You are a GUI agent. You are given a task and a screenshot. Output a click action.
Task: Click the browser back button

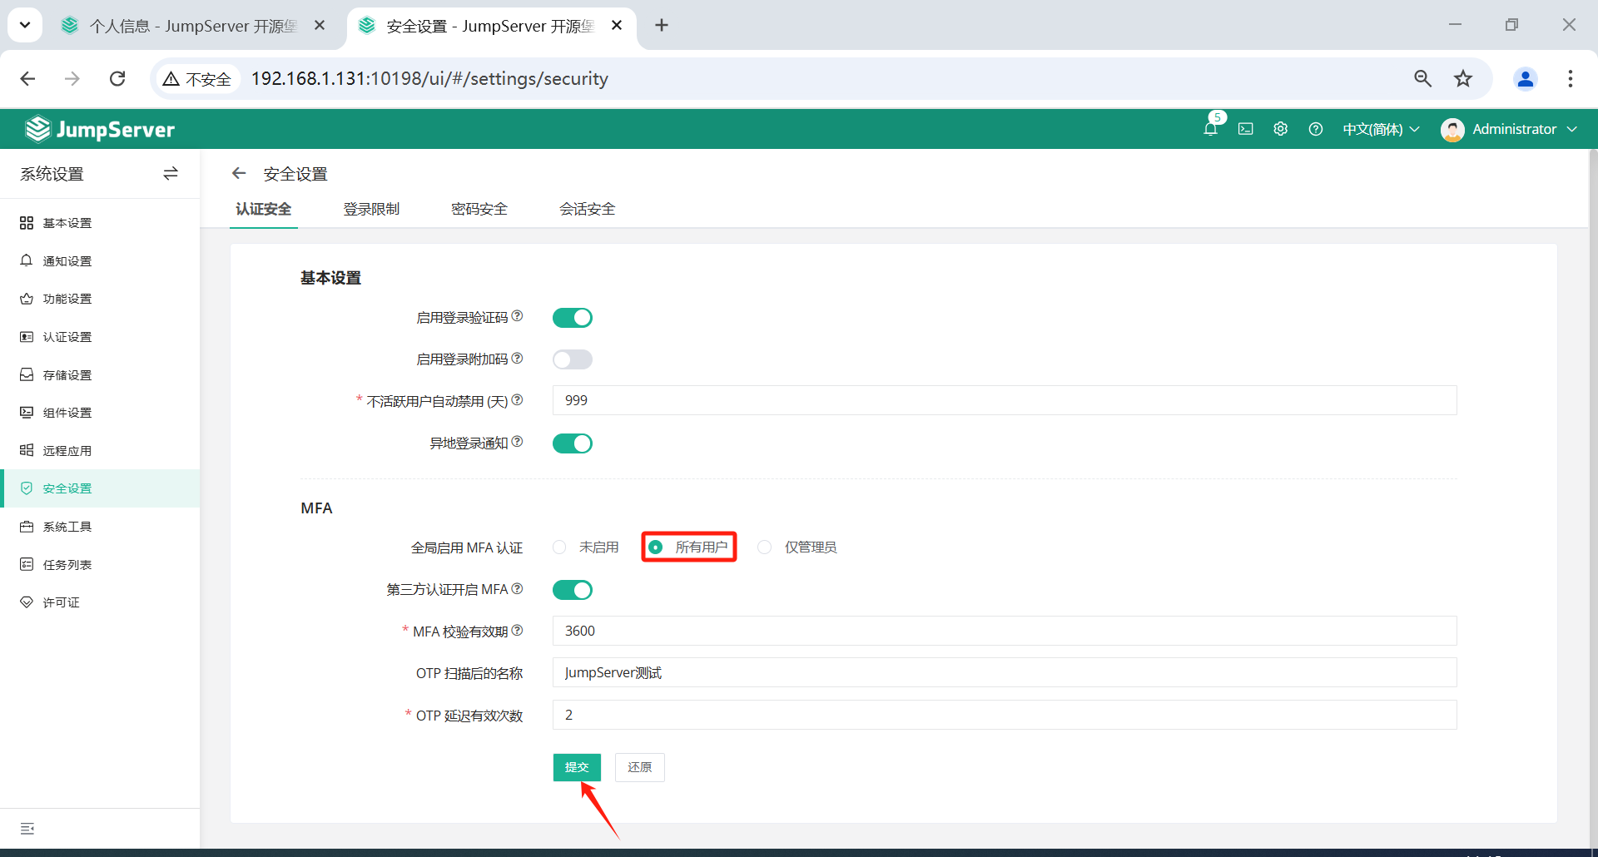pos(27,78)
